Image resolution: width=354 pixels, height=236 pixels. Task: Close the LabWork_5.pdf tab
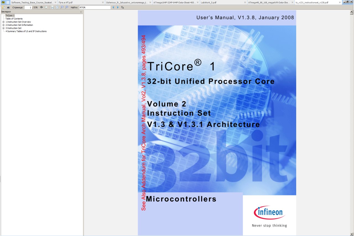[245, 2]
